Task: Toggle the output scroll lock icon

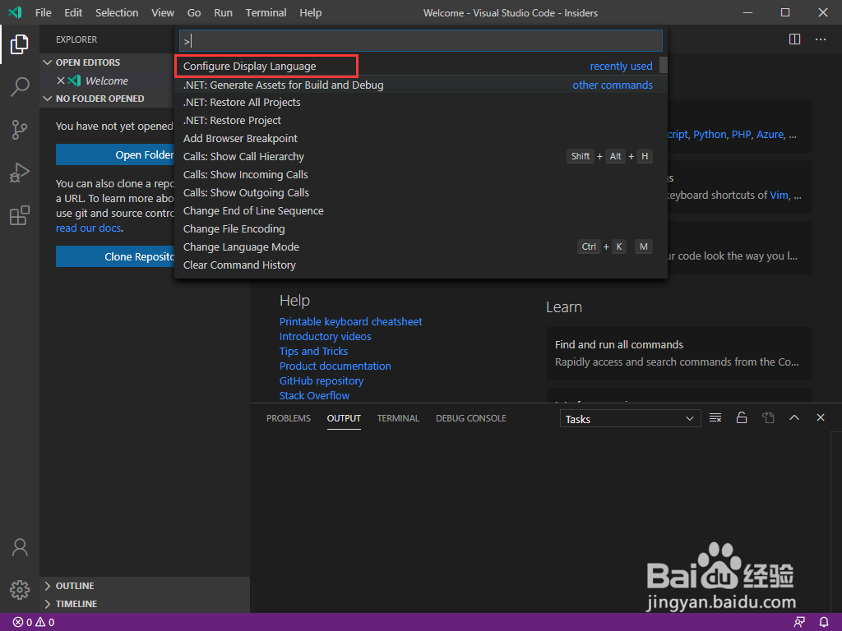Action: pyautogui.click(x=742, y=418)
